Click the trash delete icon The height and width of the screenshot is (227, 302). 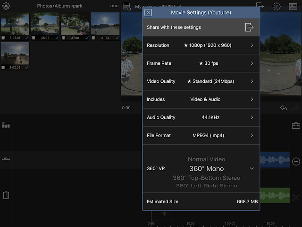[x=6, y=195]
